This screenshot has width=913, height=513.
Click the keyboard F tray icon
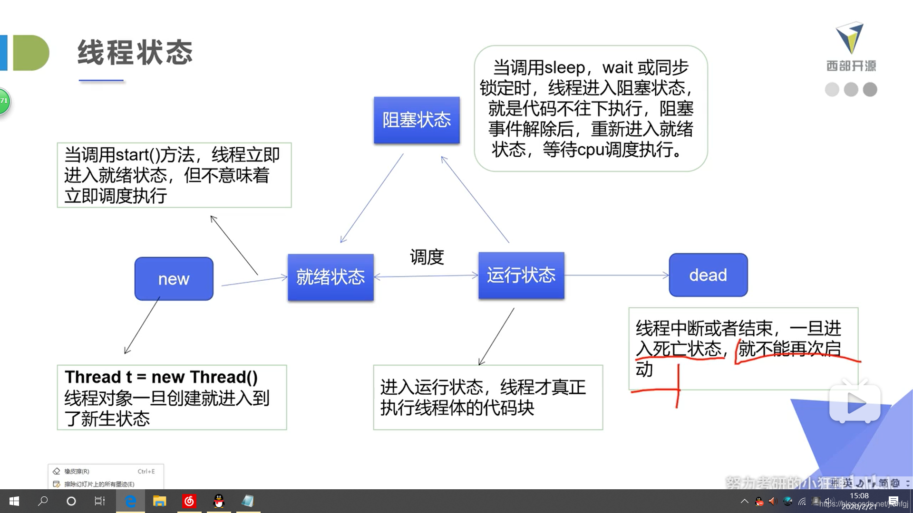pyautogui.click(x=816, y=501)
